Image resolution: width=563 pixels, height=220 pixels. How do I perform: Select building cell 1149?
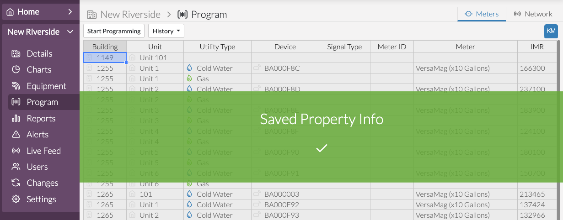pos(105,58)
